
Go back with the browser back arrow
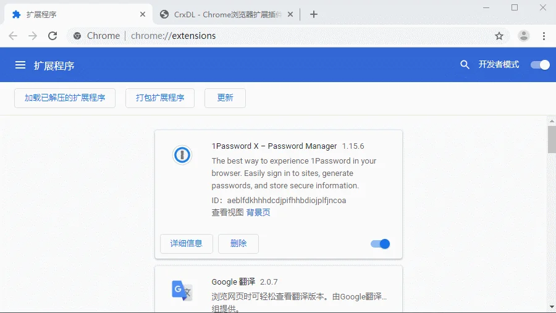pyautogui.click(x=13, y=36)
